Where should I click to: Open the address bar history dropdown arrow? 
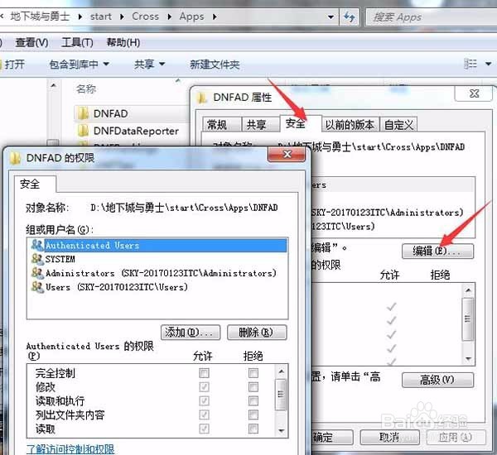(331, 17)
